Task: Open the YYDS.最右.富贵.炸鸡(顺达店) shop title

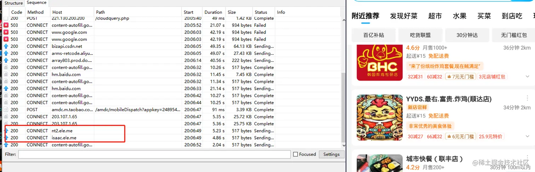Action: click(449, 99)
